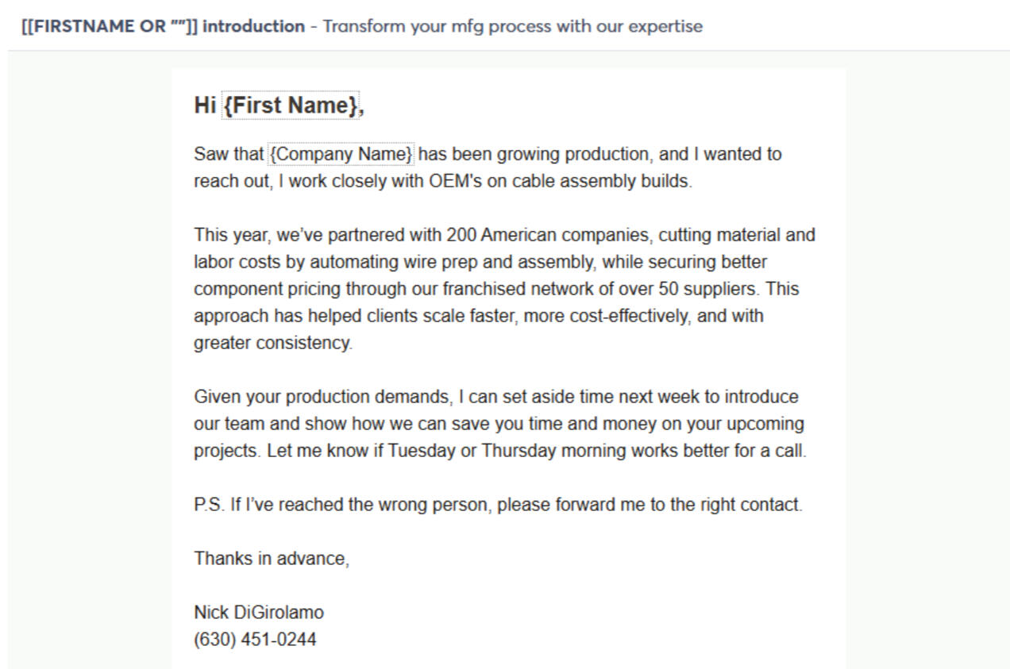Image resolution: width=1010 pixels, height=669 pixels.
Task: Click the {First Name} merge tag
Action: click(x=291, y=106)
